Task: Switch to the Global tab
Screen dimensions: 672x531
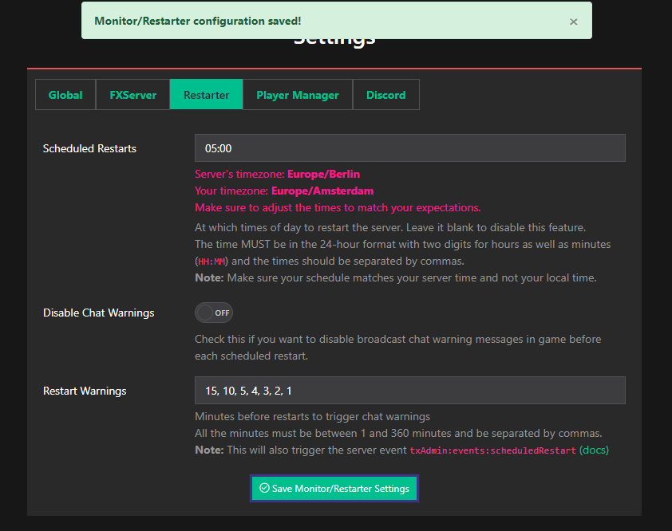Action: point(65,95)
